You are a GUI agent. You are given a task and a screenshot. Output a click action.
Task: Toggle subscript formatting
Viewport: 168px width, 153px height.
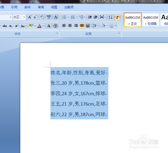tap(11, 26)
